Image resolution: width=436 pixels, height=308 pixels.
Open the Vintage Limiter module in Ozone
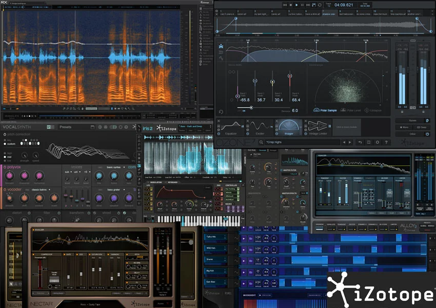318,127
